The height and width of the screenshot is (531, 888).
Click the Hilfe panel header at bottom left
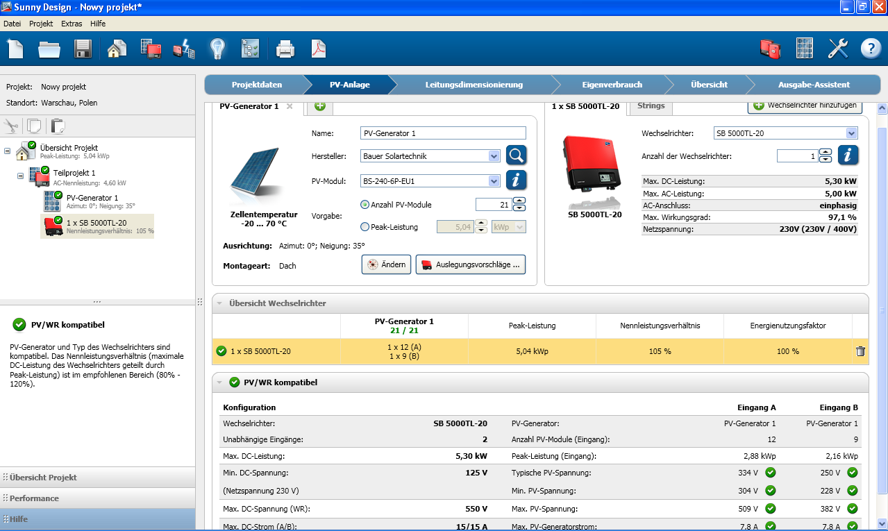point(98,519)
